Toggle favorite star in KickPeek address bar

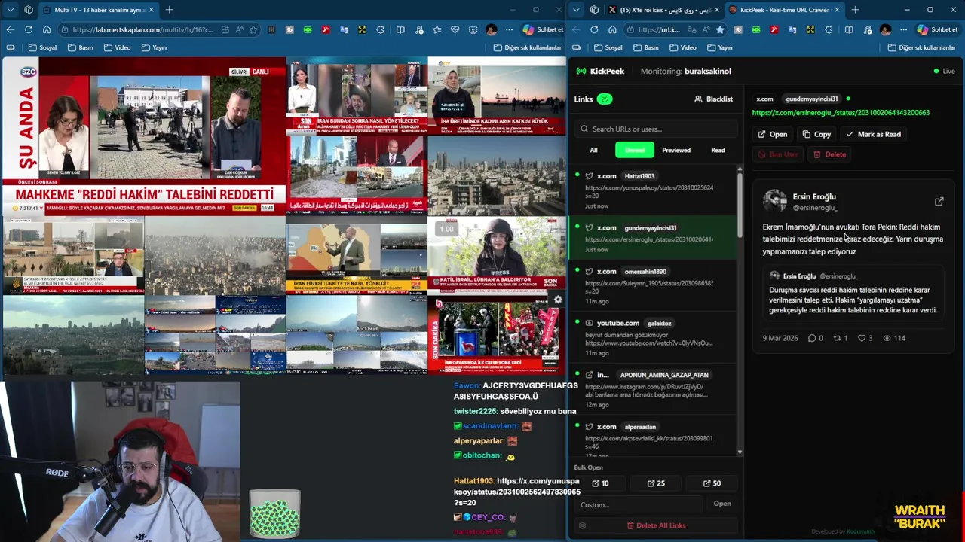pyautogui.click(x=720, y=29)
